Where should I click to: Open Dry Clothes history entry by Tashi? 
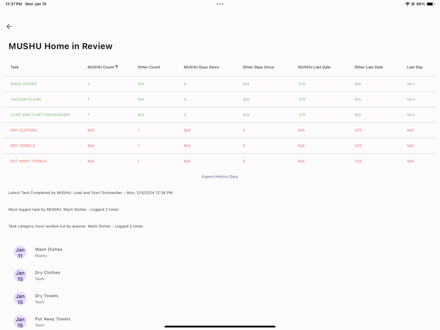tap(48, 275)
